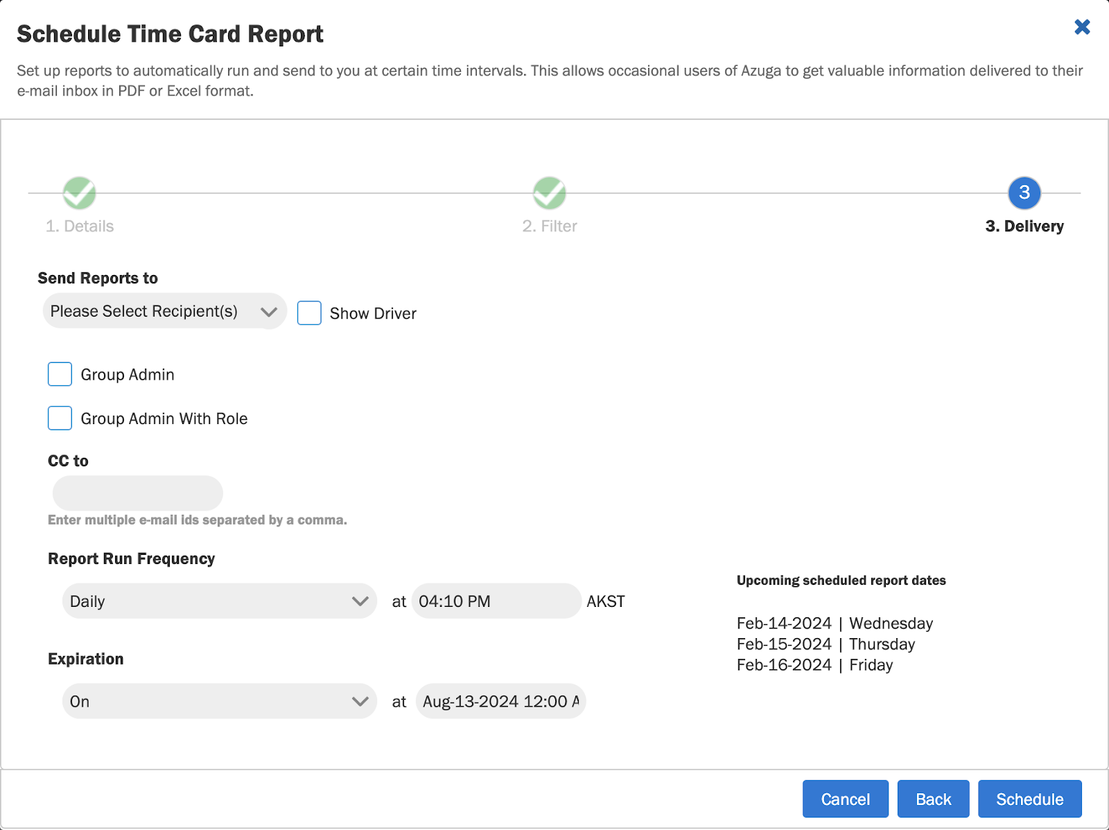Edit the 04:10 PM run time field
The image size is (1109, 830).
pos(496,601)
